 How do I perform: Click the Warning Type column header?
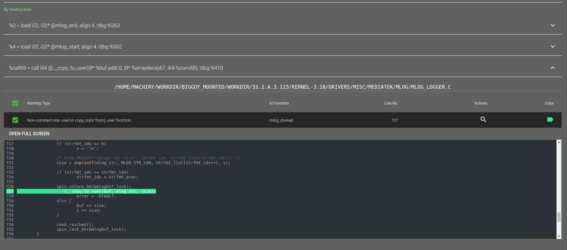pos(39,103)
